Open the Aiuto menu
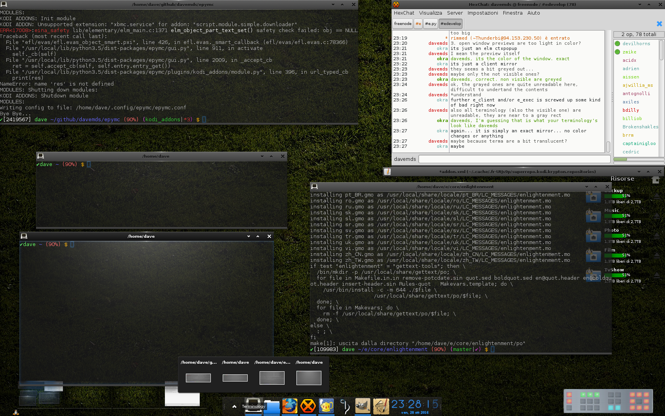Image resolution: width=665 pixels, height=416 pixels. click(x=533, y=13)
